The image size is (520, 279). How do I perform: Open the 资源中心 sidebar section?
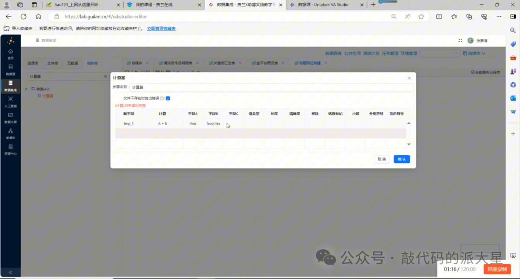[x=10, y=149]
